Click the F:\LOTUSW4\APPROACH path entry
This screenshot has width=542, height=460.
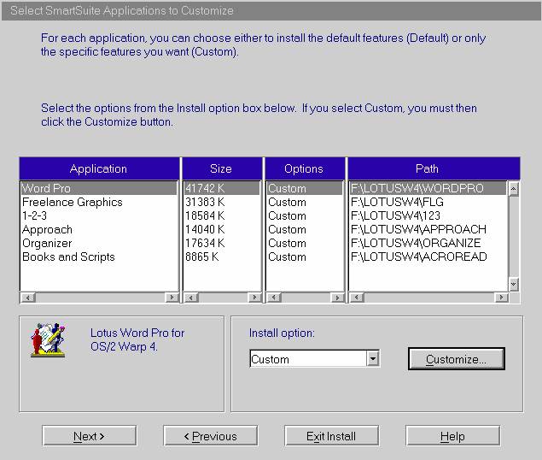pyautogui.click(x=428, y=229)
